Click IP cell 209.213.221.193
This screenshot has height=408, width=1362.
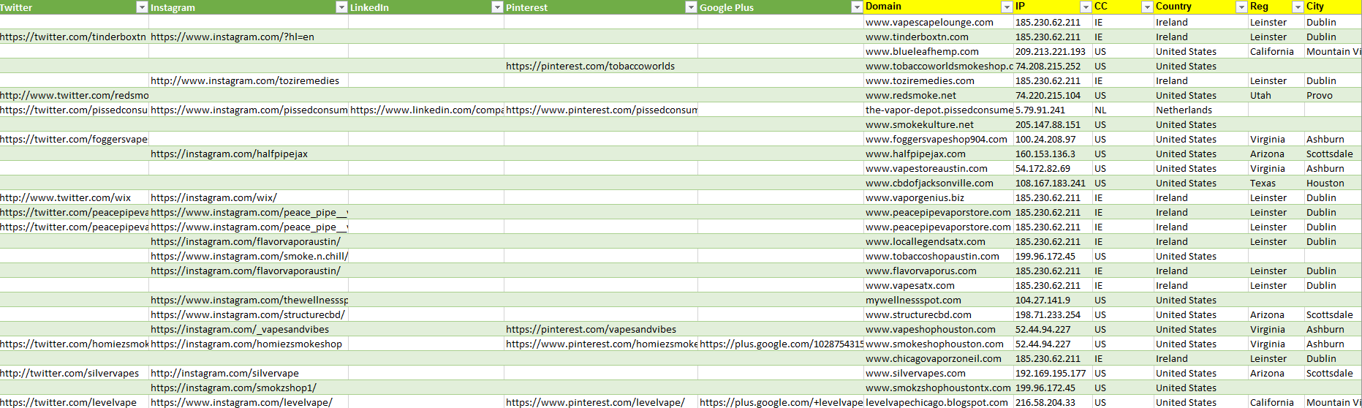tap(1053, 51)
